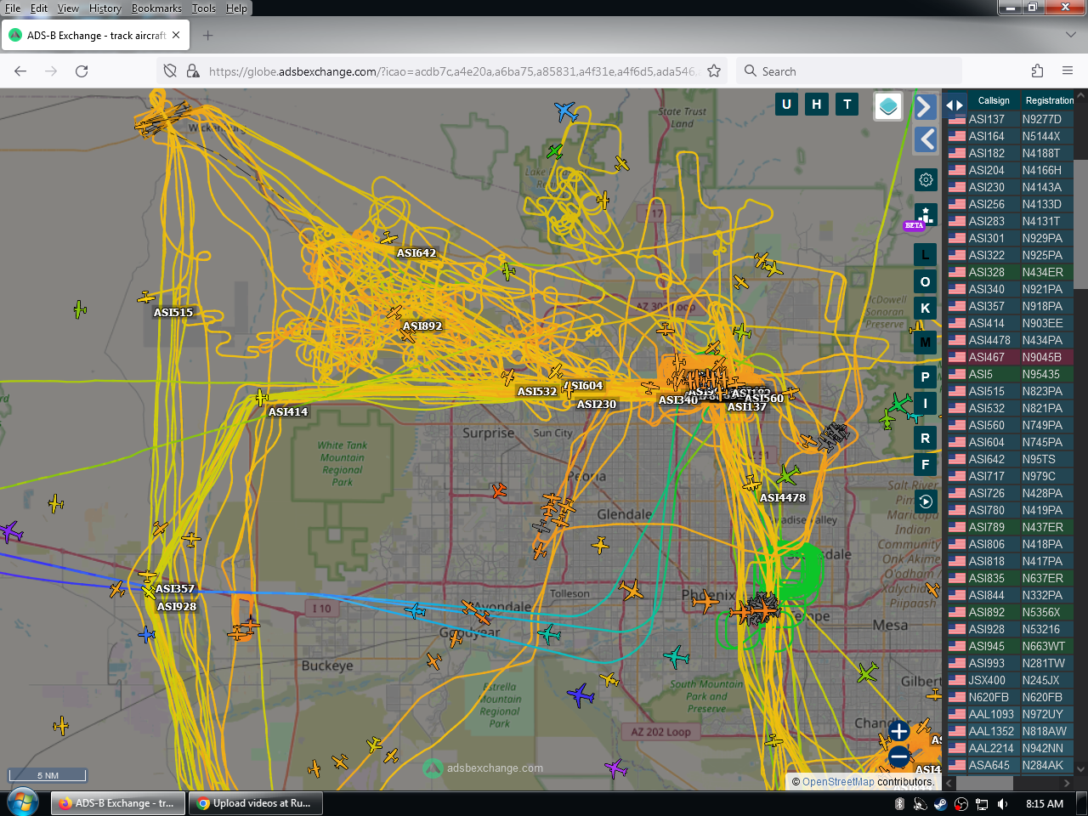Open the volume speaker tray icon
The image size is (1088, 816).
(x=1002, y=803)
